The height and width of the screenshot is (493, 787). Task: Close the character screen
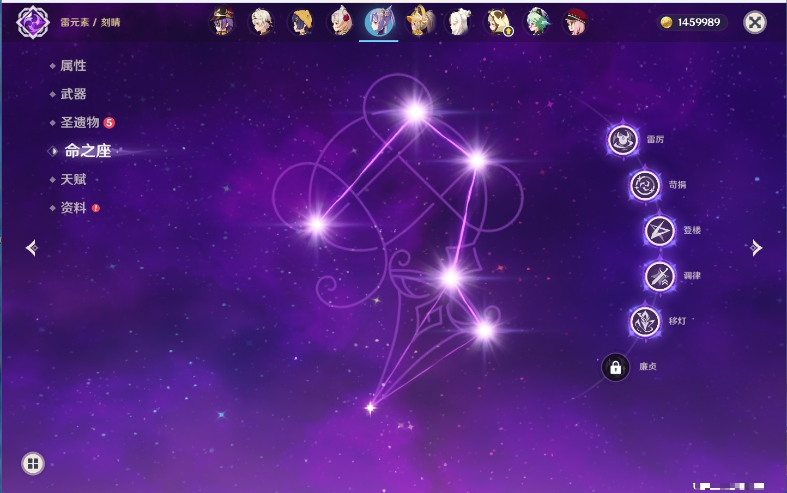coord(755,22)
